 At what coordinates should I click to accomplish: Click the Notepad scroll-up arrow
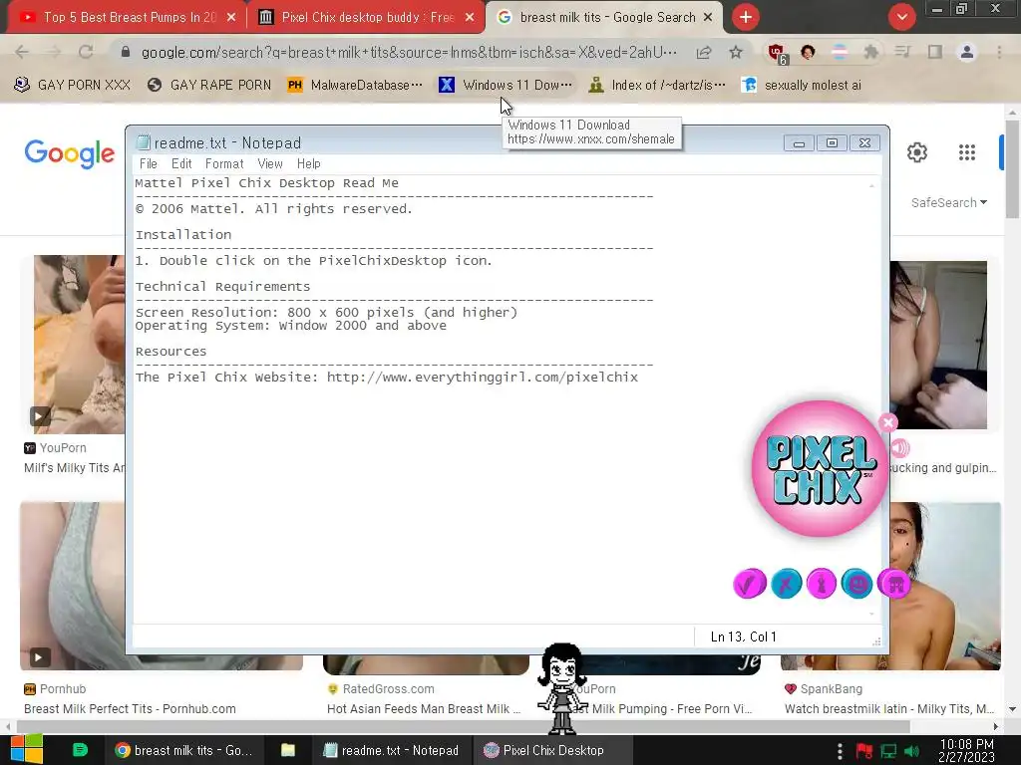tap(871, 185)
